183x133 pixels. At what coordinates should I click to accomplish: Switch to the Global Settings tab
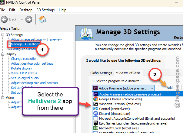(x=101, y=73)
